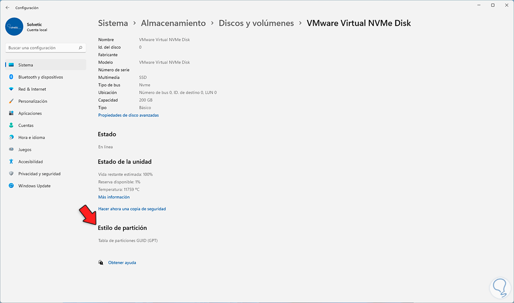Select the Windows Update sync icon
Image resolution: width=514 pixels, height=303 pixels.
pyautogui.click(x=11, y=186)
